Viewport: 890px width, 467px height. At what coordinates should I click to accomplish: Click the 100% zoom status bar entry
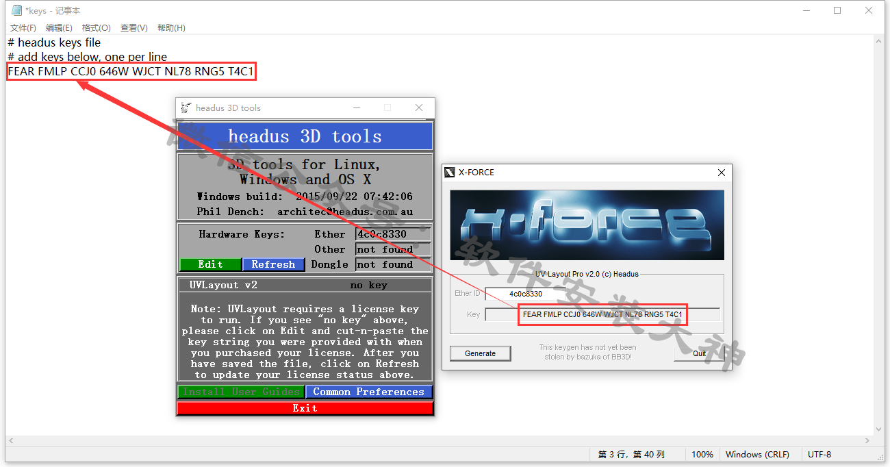[702, 454]
